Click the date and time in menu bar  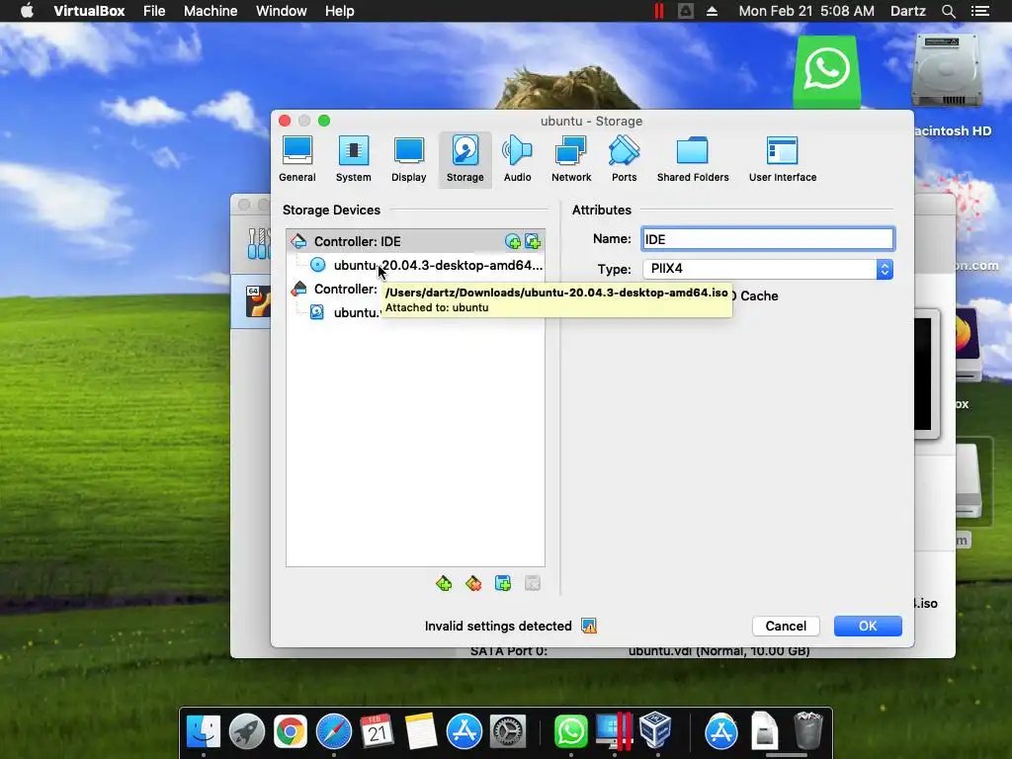coord(806,11)
